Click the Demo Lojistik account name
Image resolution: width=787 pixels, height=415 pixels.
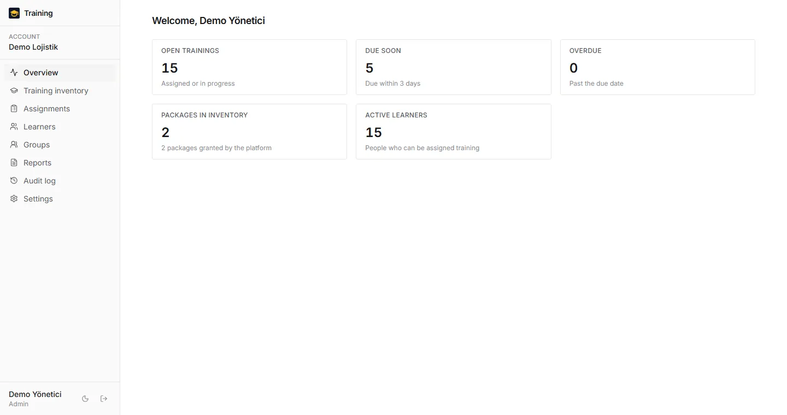tap(33, 47)
